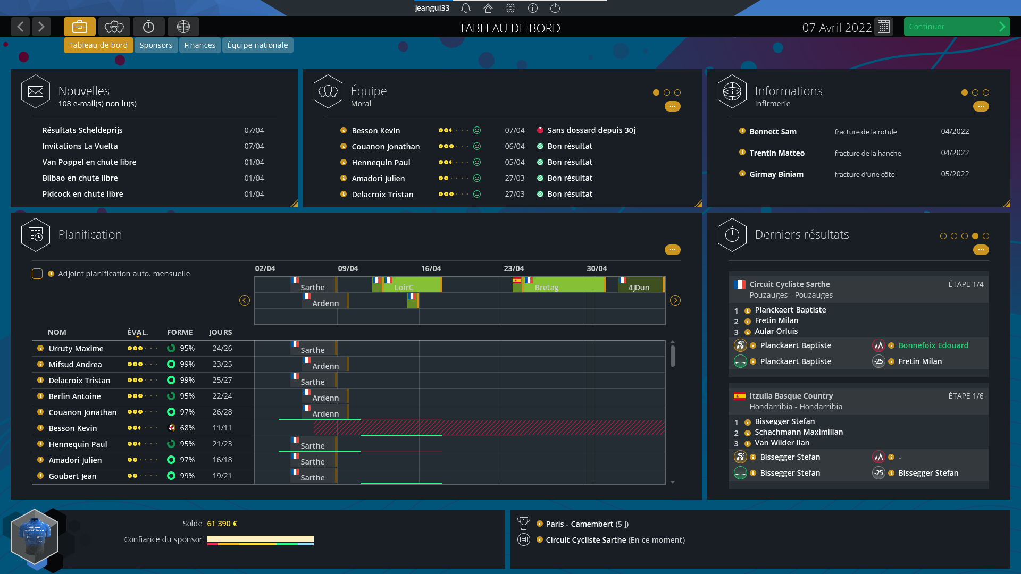Viewport: 1021px width, 574px height.
Task: Click info icon next to Bennett Sam
Action: coord(742,131)
